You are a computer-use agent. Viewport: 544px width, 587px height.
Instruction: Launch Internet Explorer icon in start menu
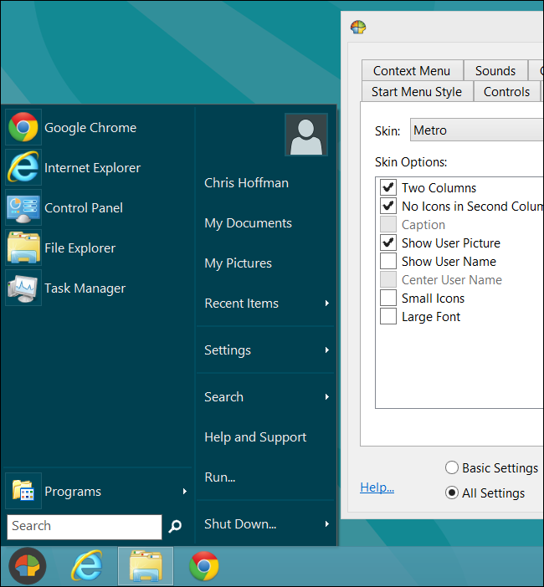click(23, 167)
